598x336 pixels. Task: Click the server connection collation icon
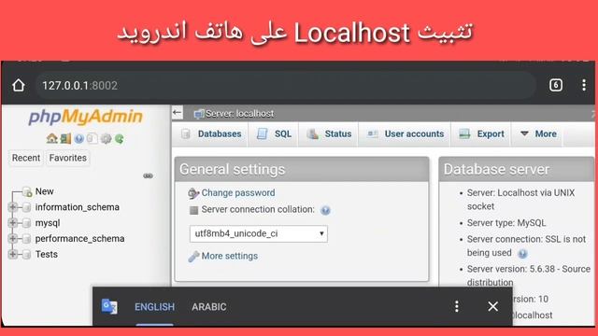click(193, 210)
